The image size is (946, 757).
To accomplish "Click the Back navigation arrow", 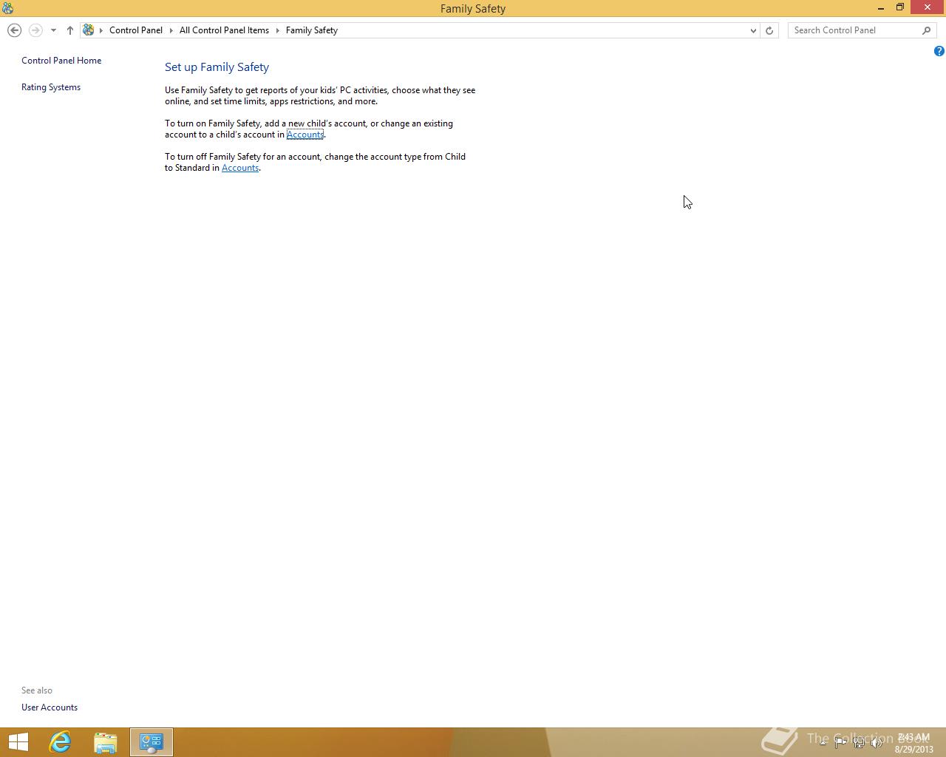I will tap(14, 30).
